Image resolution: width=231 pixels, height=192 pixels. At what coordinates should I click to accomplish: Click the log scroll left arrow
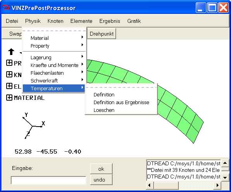(149, 185)
